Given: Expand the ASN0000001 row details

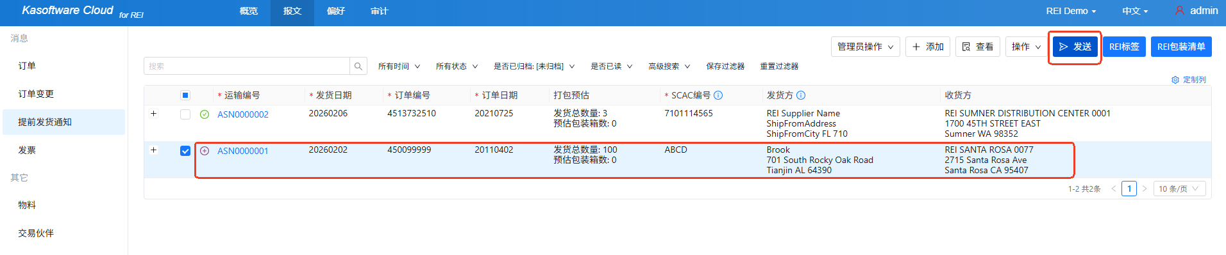Looking at the screenshot, I should tap(154, 150).
